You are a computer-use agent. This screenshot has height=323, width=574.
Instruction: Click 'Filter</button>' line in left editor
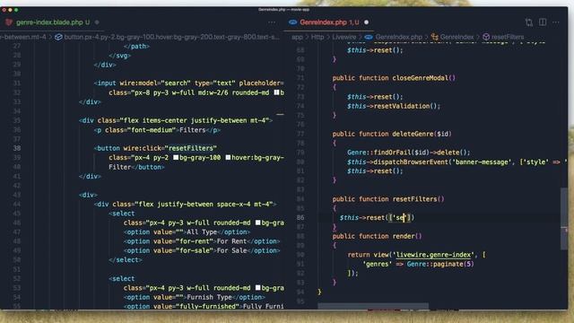click(136, 167)
